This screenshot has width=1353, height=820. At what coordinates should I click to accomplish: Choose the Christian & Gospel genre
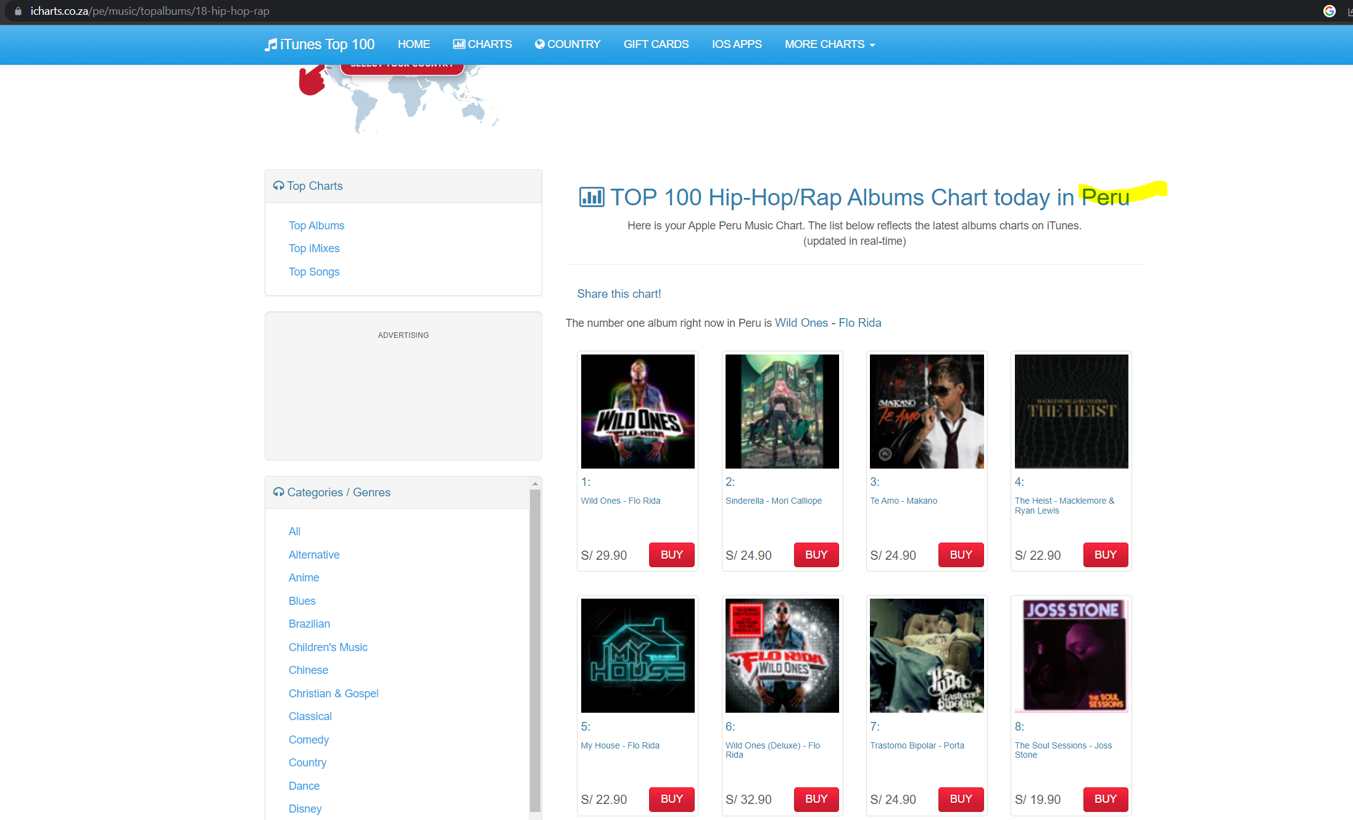pyautogui.click(x=334, y=694)
